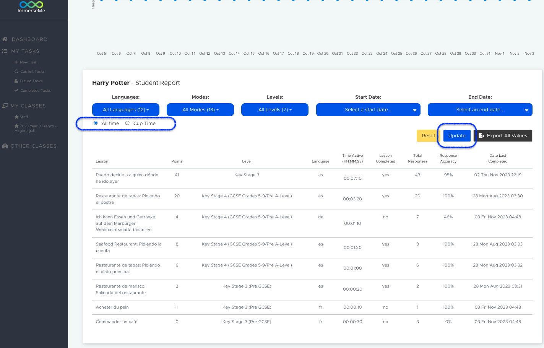This screenshot has width=544, height=348.
Task: Sort by the Time Active column header
Action: 352,158
